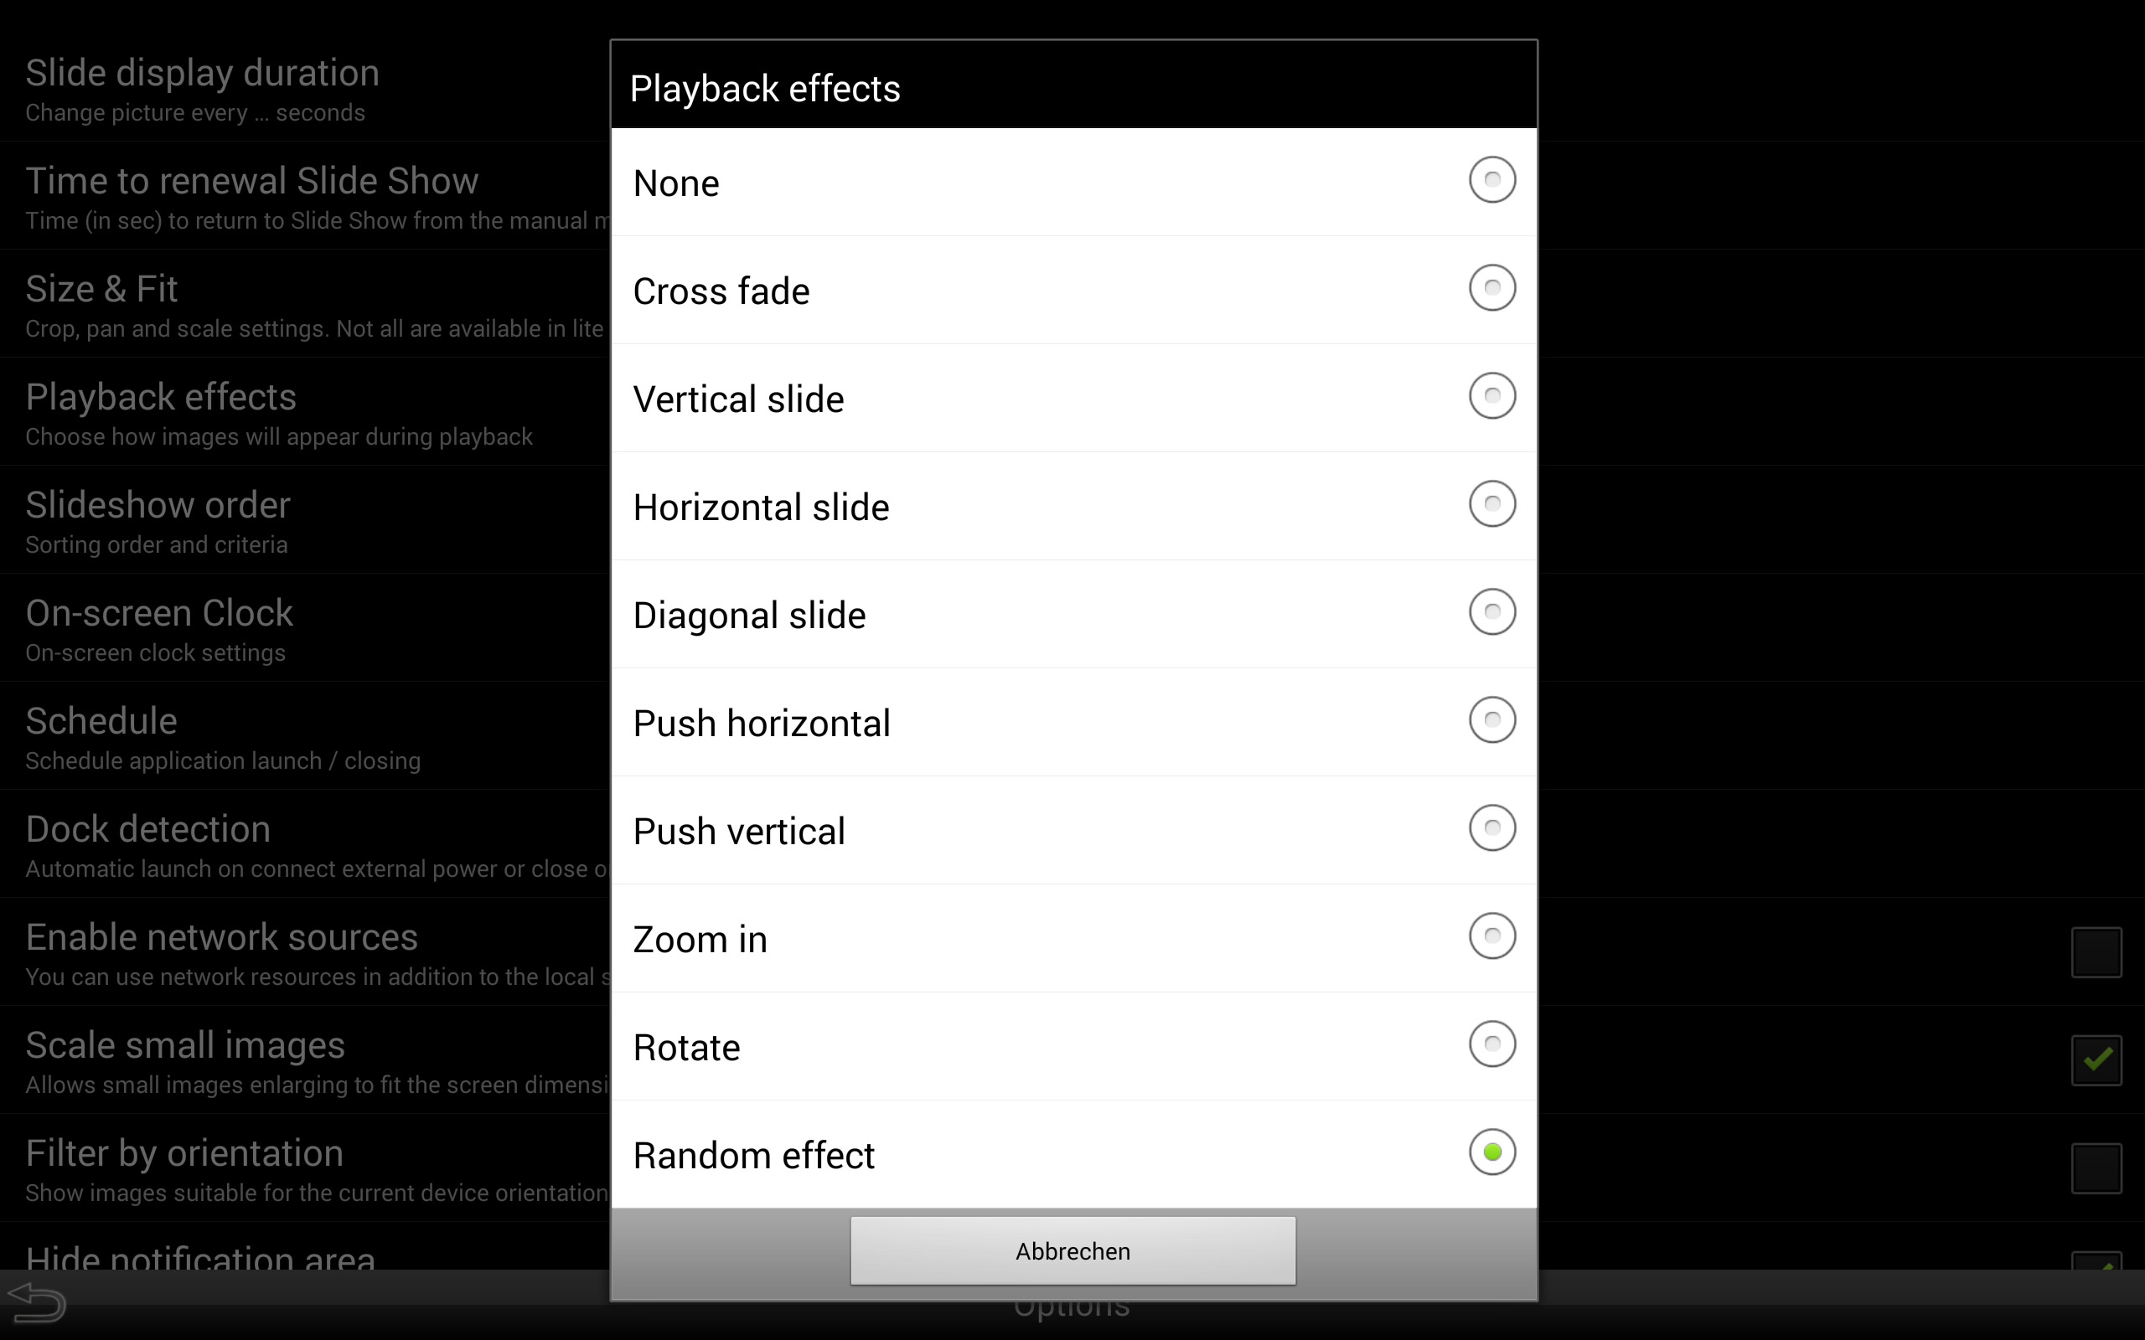Toggle the Enable network sources checkbox
This screenshot has width=2145, height=1340.
pos(2096,953)
